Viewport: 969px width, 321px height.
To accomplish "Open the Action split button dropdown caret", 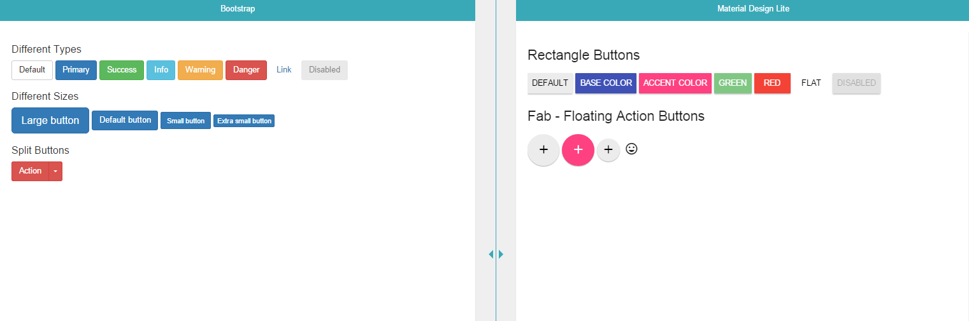I will tap(55, 172).
